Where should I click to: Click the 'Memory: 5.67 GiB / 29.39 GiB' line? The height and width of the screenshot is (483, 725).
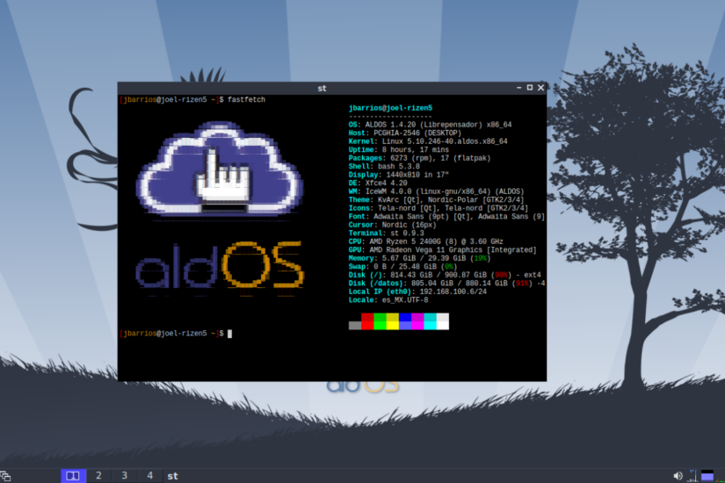click(x=419, y=258)
